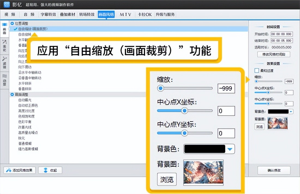Viewport: 300px width, 194px height.
Task: Click 缩放 slider handle in right settings panel
Action: coord(256,81)
